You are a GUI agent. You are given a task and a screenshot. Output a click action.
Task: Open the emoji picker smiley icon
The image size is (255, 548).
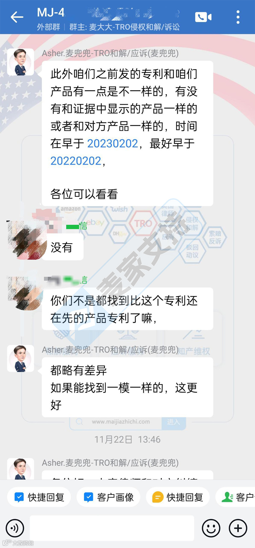pyautogui.click(x=211, y=528)
